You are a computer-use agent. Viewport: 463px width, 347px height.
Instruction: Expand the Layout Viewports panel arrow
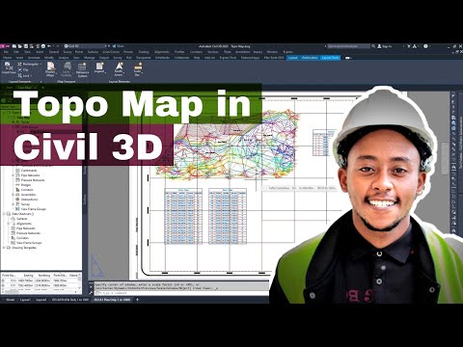[41, 82]
